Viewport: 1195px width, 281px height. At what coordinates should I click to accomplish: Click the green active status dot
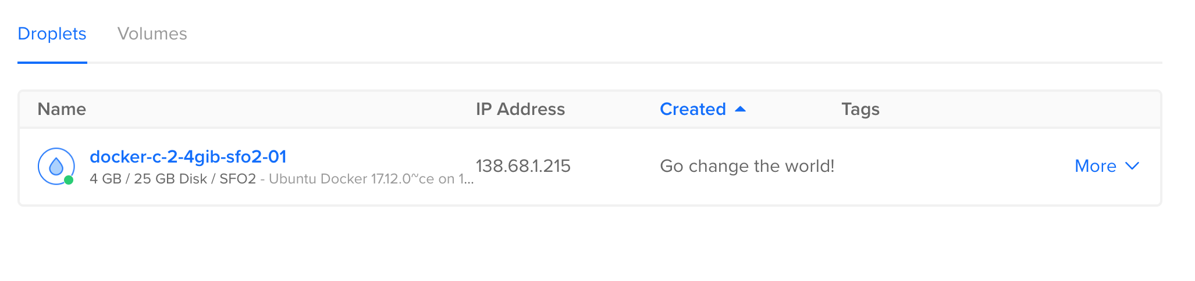[x=69, y=180]
